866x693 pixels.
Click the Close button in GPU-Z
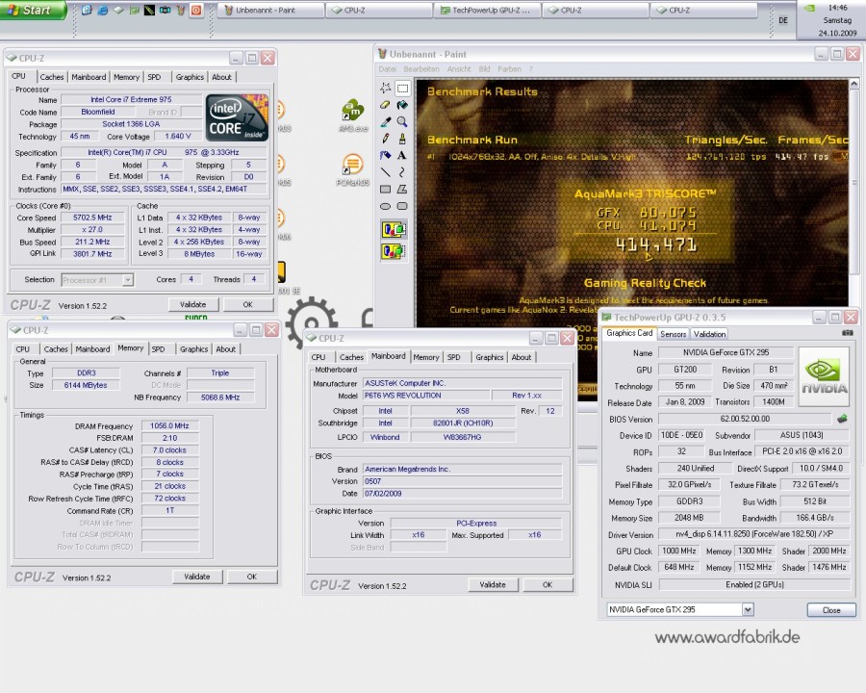pyautogui.click(x=831, y=610)
